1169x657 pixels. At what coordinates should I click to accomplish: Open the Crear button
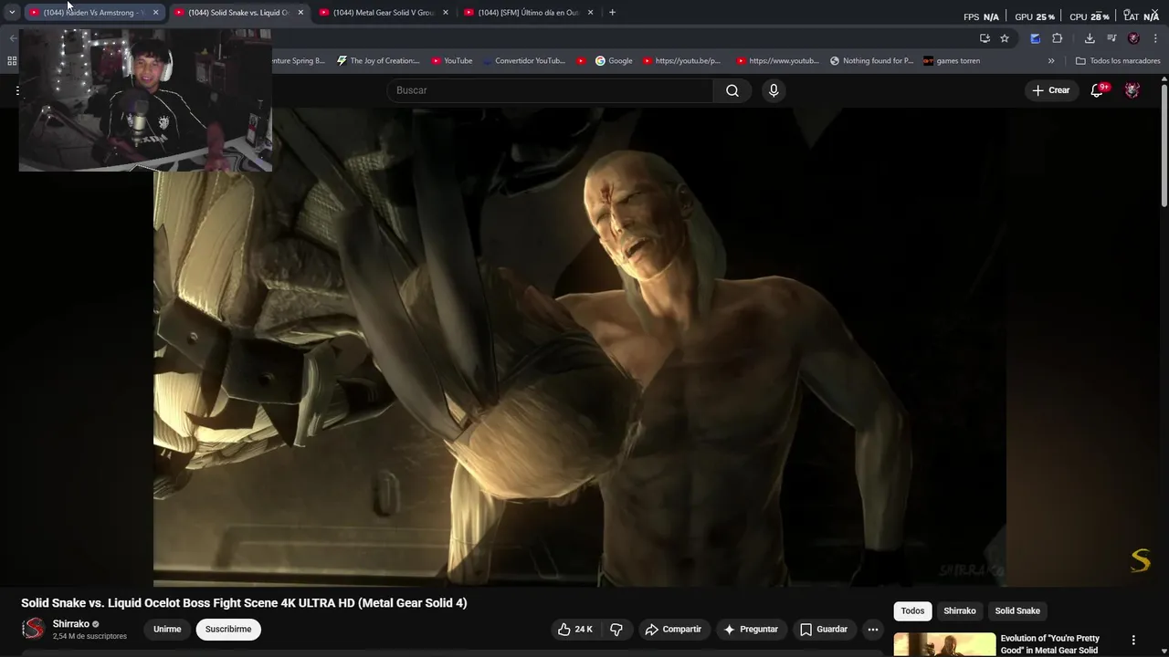pos(1050,90)
